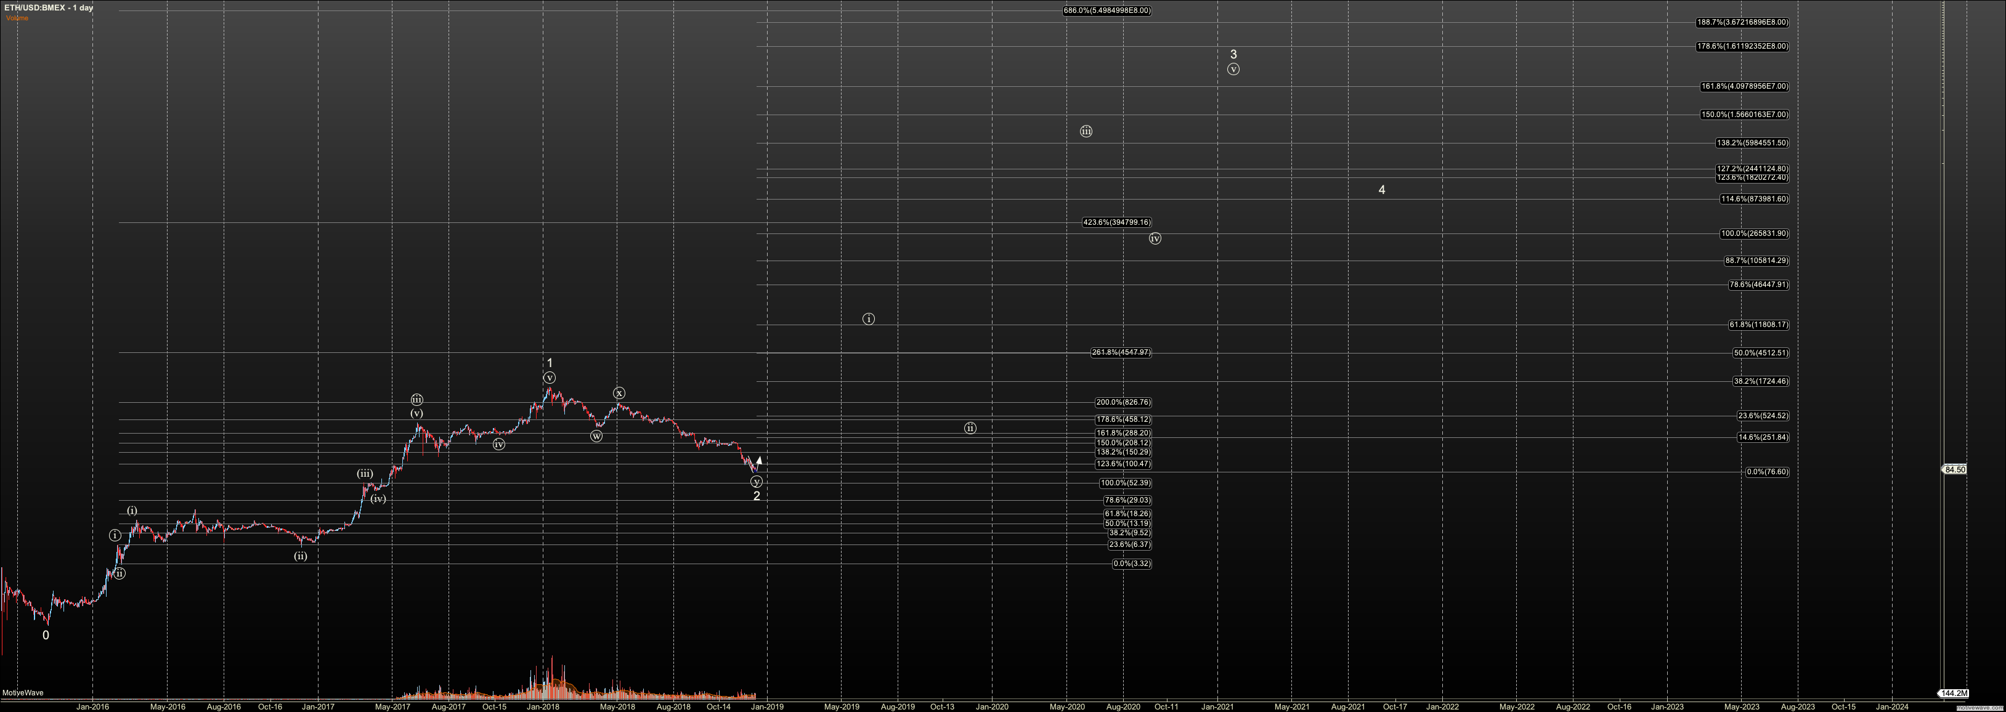Image resolution: width=2006 pixels, height=712 pixels.
Task: Click the projected wave 4 label
Action: (1381, 190)
